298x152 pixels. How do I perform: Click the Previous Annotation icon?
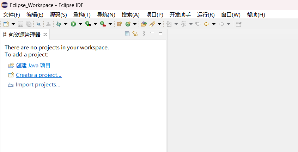click(x=184, y=24)
